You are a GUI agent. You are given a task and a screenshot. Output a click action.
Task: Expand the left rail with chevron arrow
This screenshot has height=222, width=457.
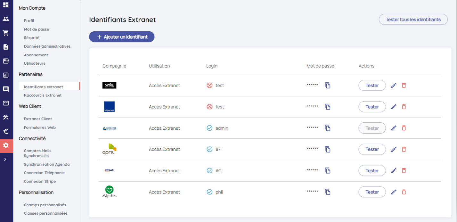pyautogui.click(x=5, y=159)
